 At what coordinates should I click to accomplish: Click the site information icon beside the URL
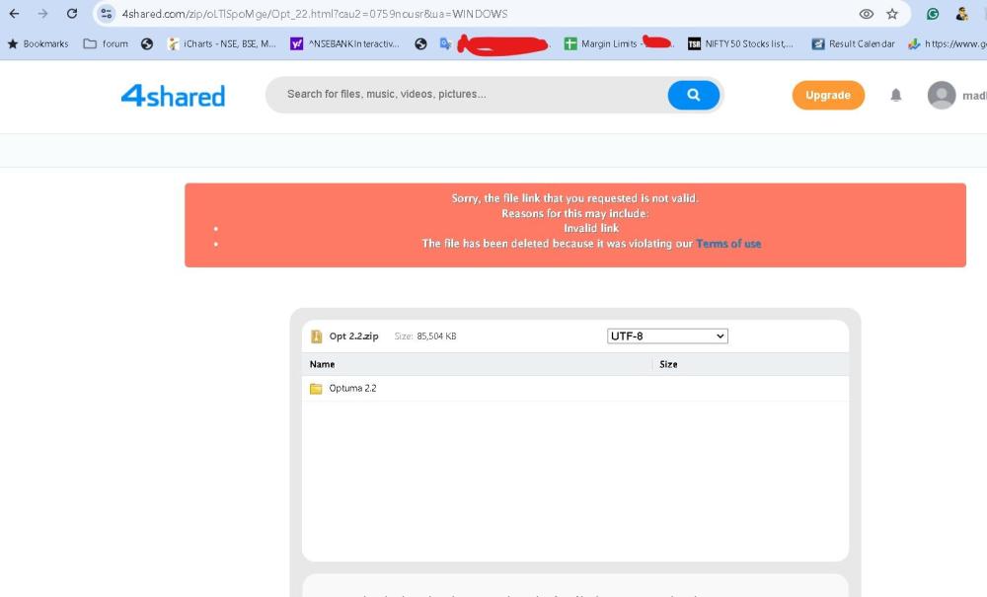coord(107,14)
